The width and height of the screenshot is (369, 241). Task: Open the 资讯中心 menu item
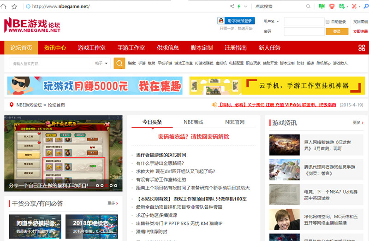[x=55, y=48]
